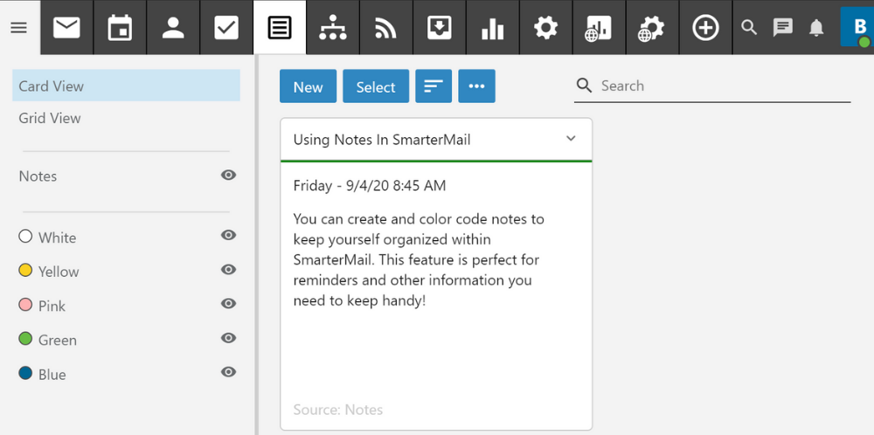Click the Source: Notes footer text
The image size is (874, 435).
337,410
